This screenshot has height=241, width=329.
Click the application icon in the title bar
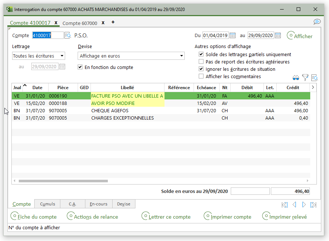(x=10, y=9)
